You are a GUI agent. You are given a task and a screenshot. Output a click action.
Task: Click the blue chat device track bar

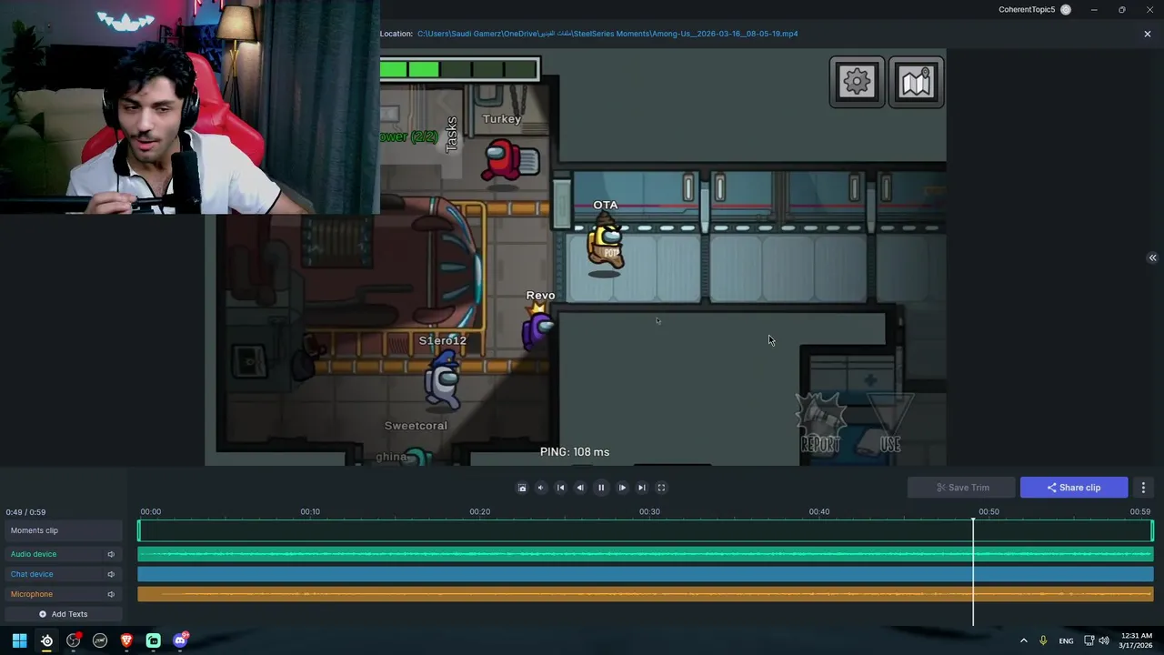[645, 574]
